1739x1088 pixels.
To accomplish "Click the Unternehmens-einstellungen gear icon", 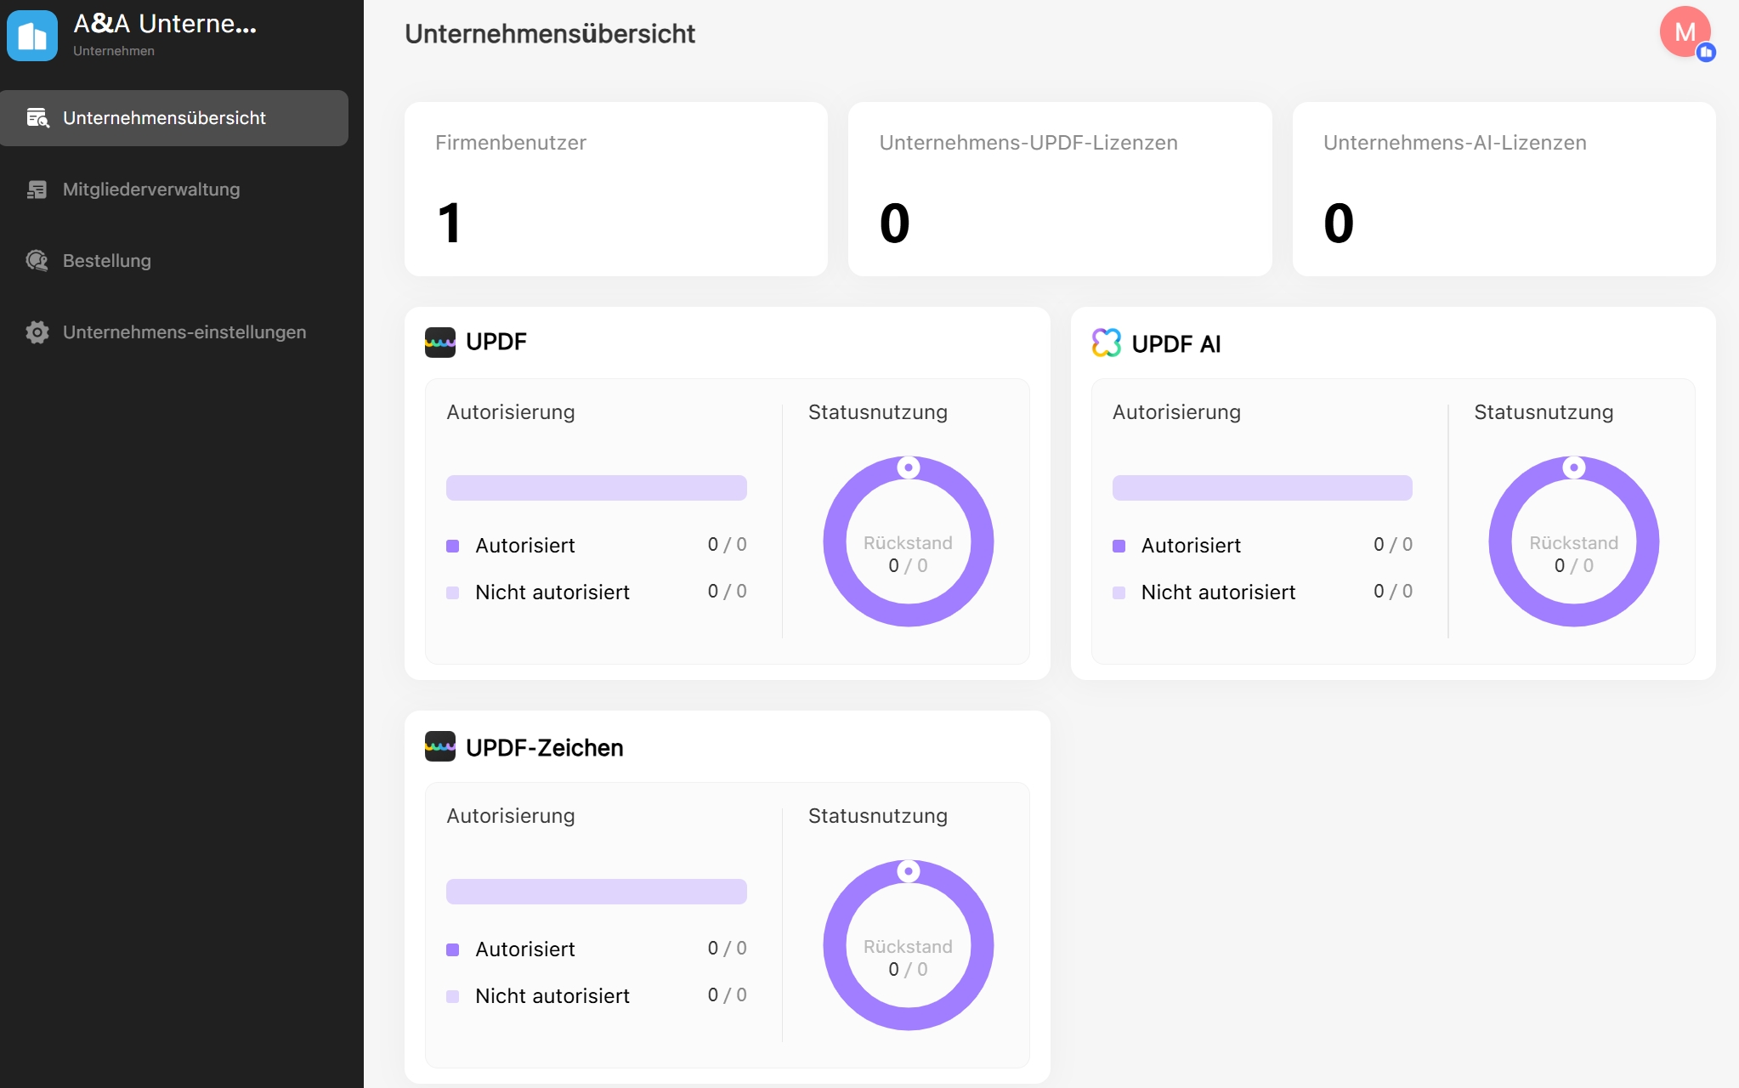I will [37, 332].
